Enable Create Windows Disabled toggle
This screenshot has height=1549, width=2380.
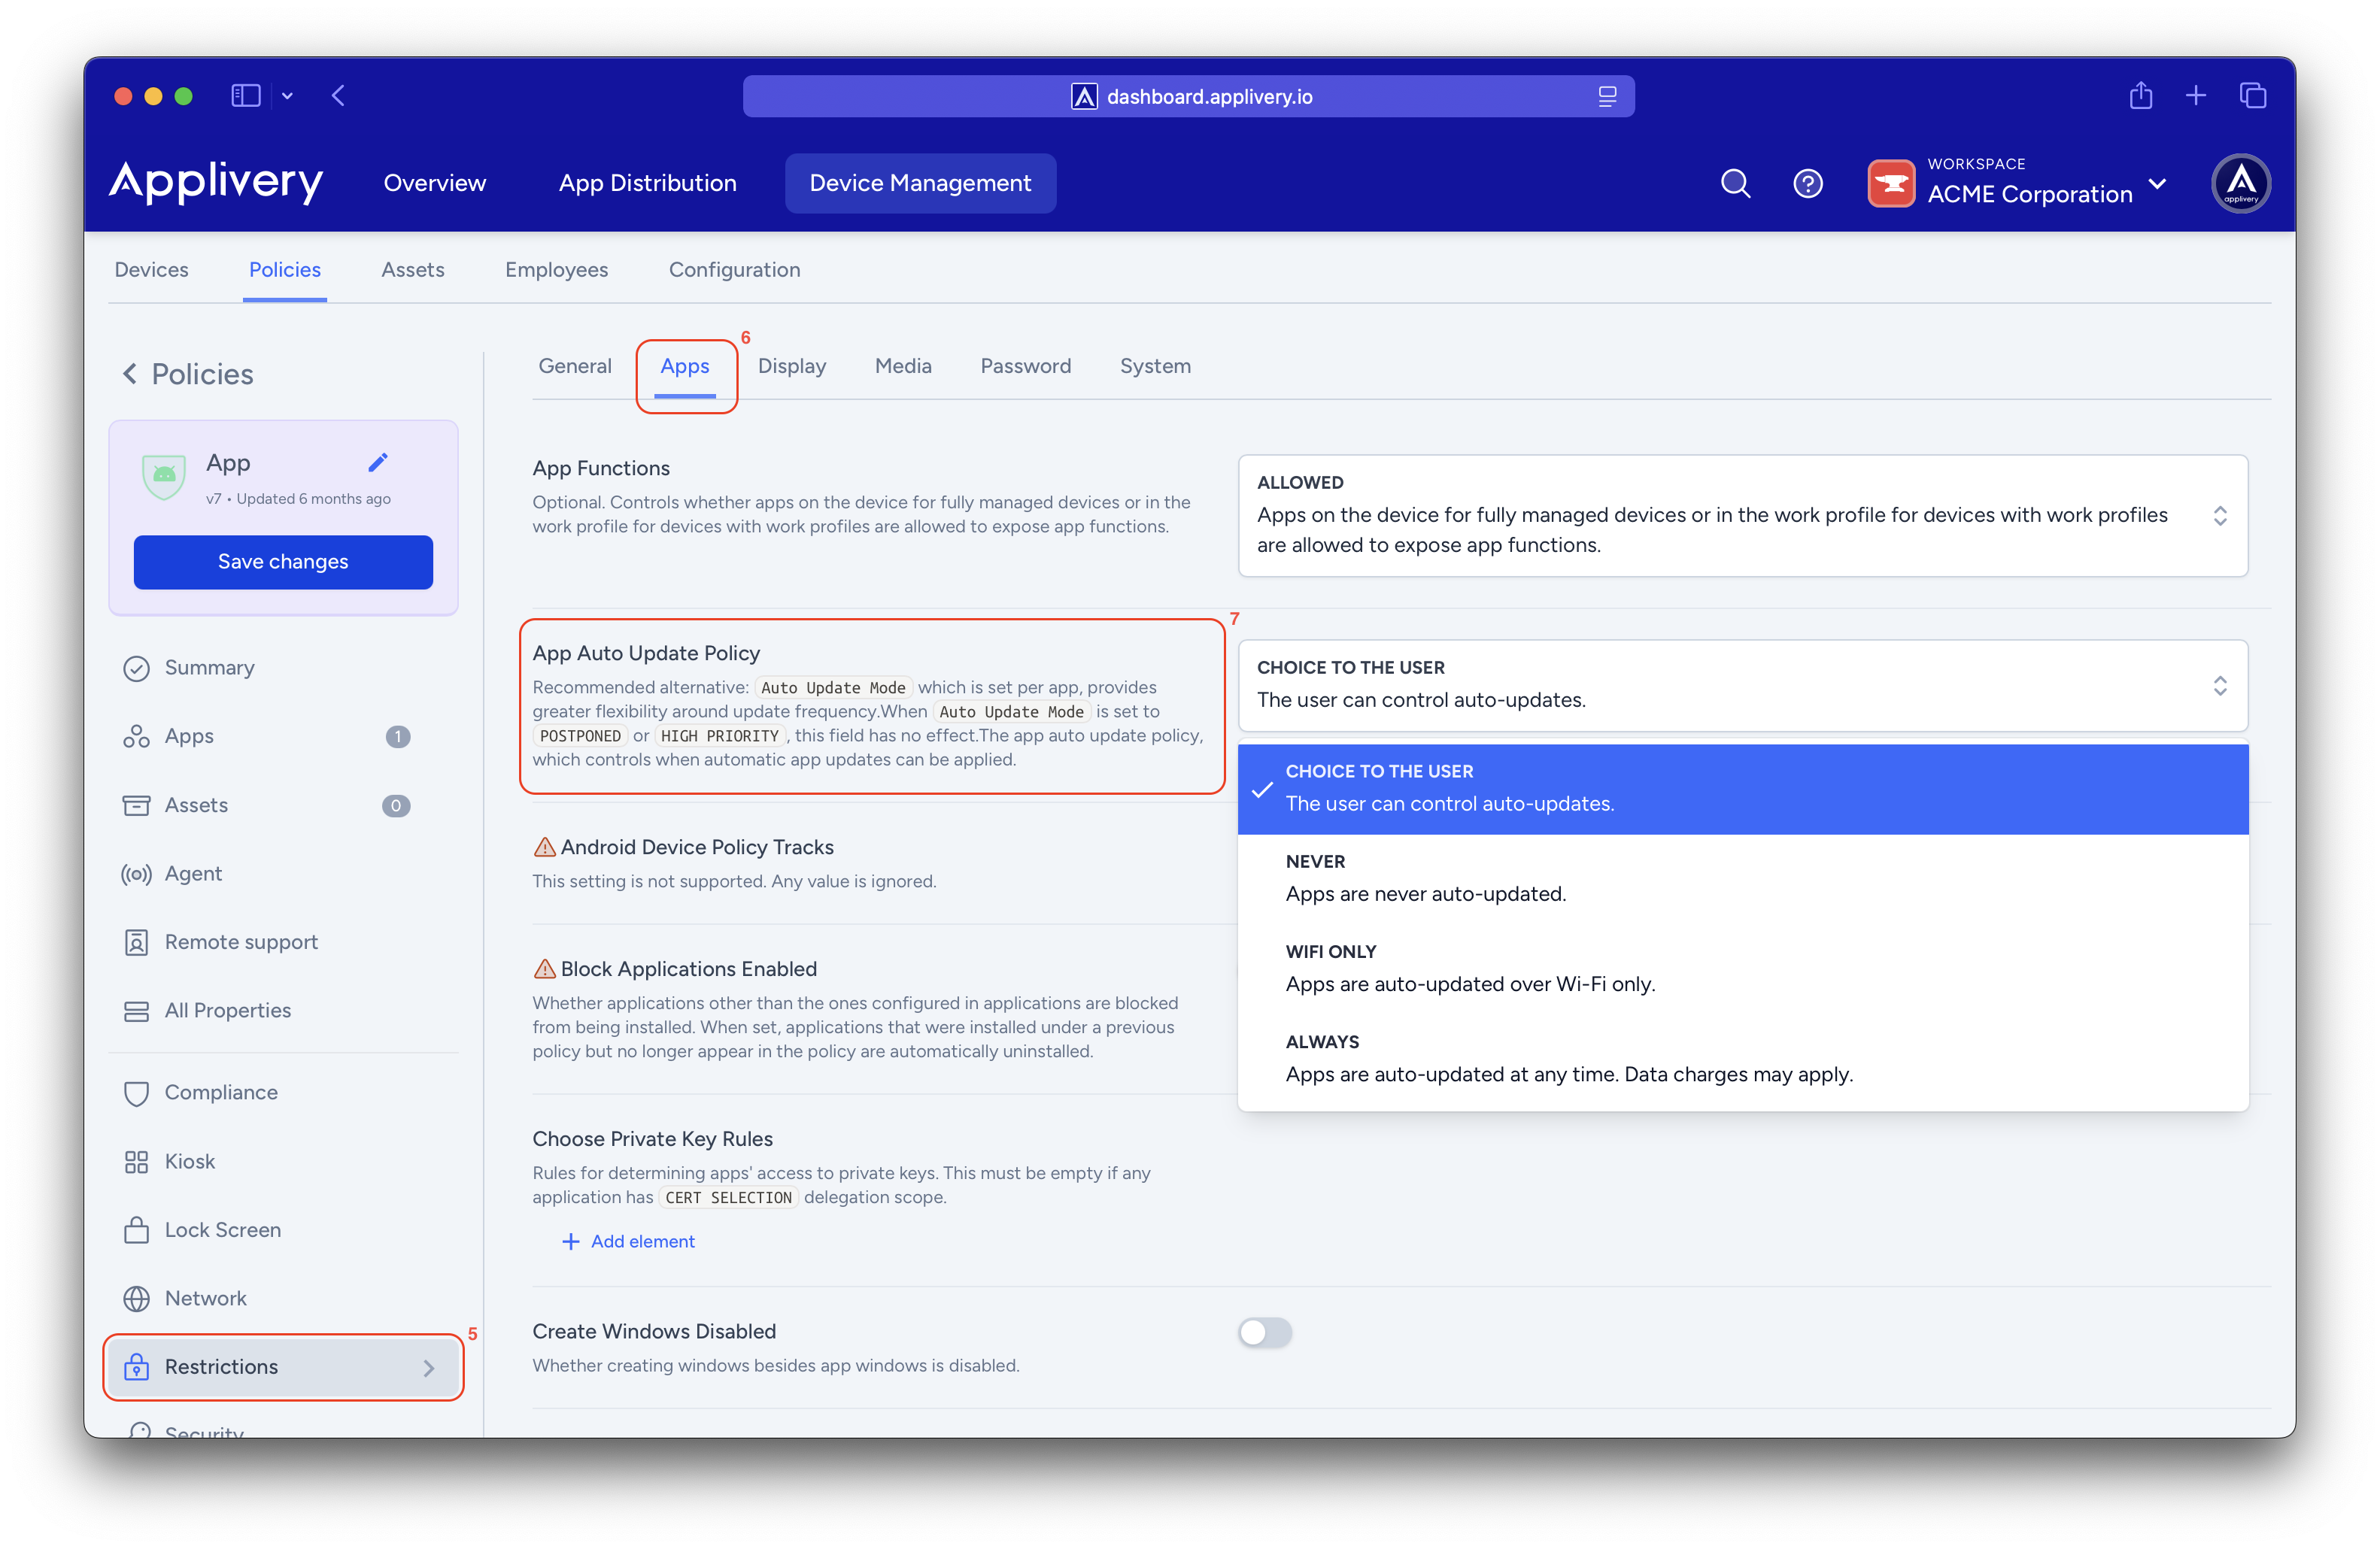point(1265,1332)
